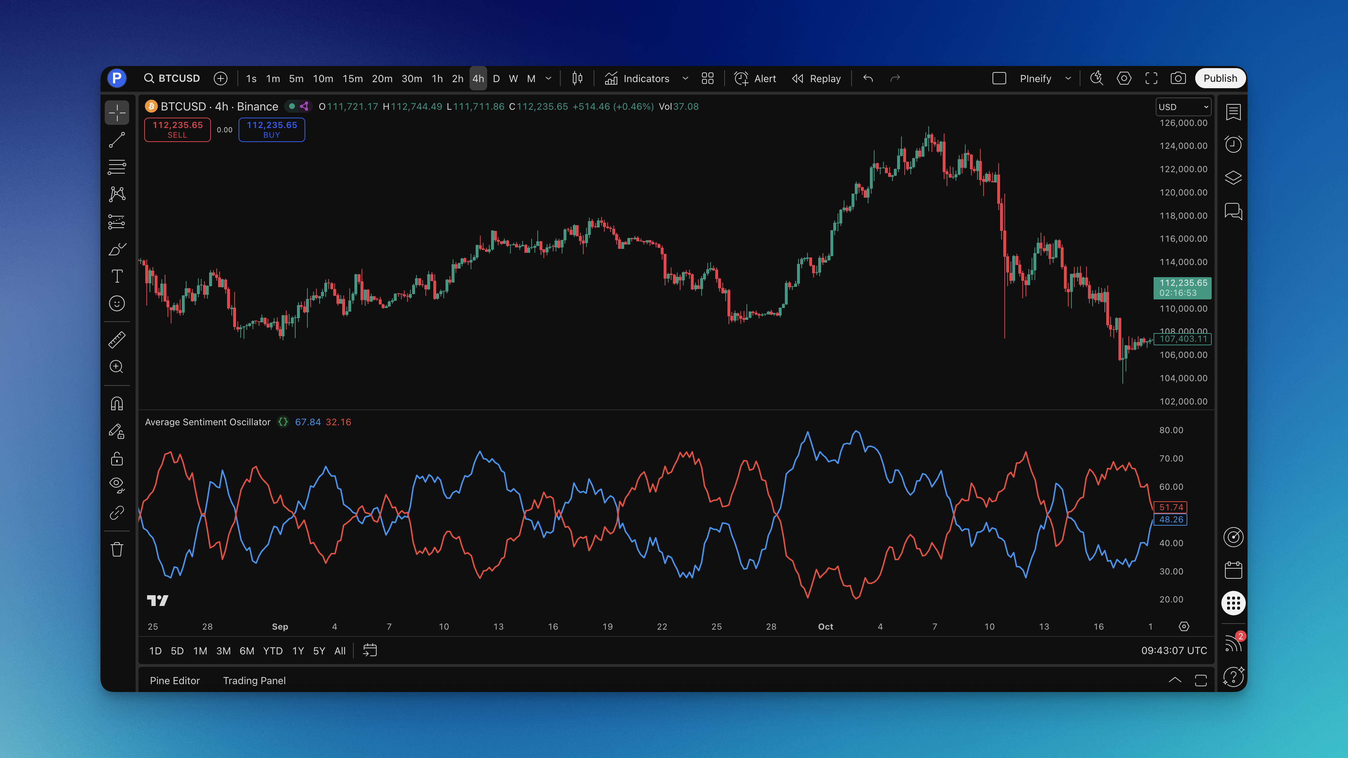Open the candlestick chart style icon

577,79
